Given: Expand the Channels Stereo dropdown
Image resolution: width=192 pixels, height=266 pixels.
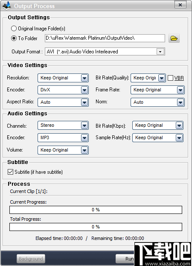Looking at the screenshot, I should point(84,126).
